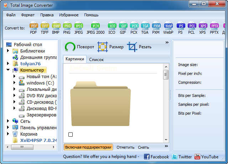Select the Резать crop tool

coord(140,47)
